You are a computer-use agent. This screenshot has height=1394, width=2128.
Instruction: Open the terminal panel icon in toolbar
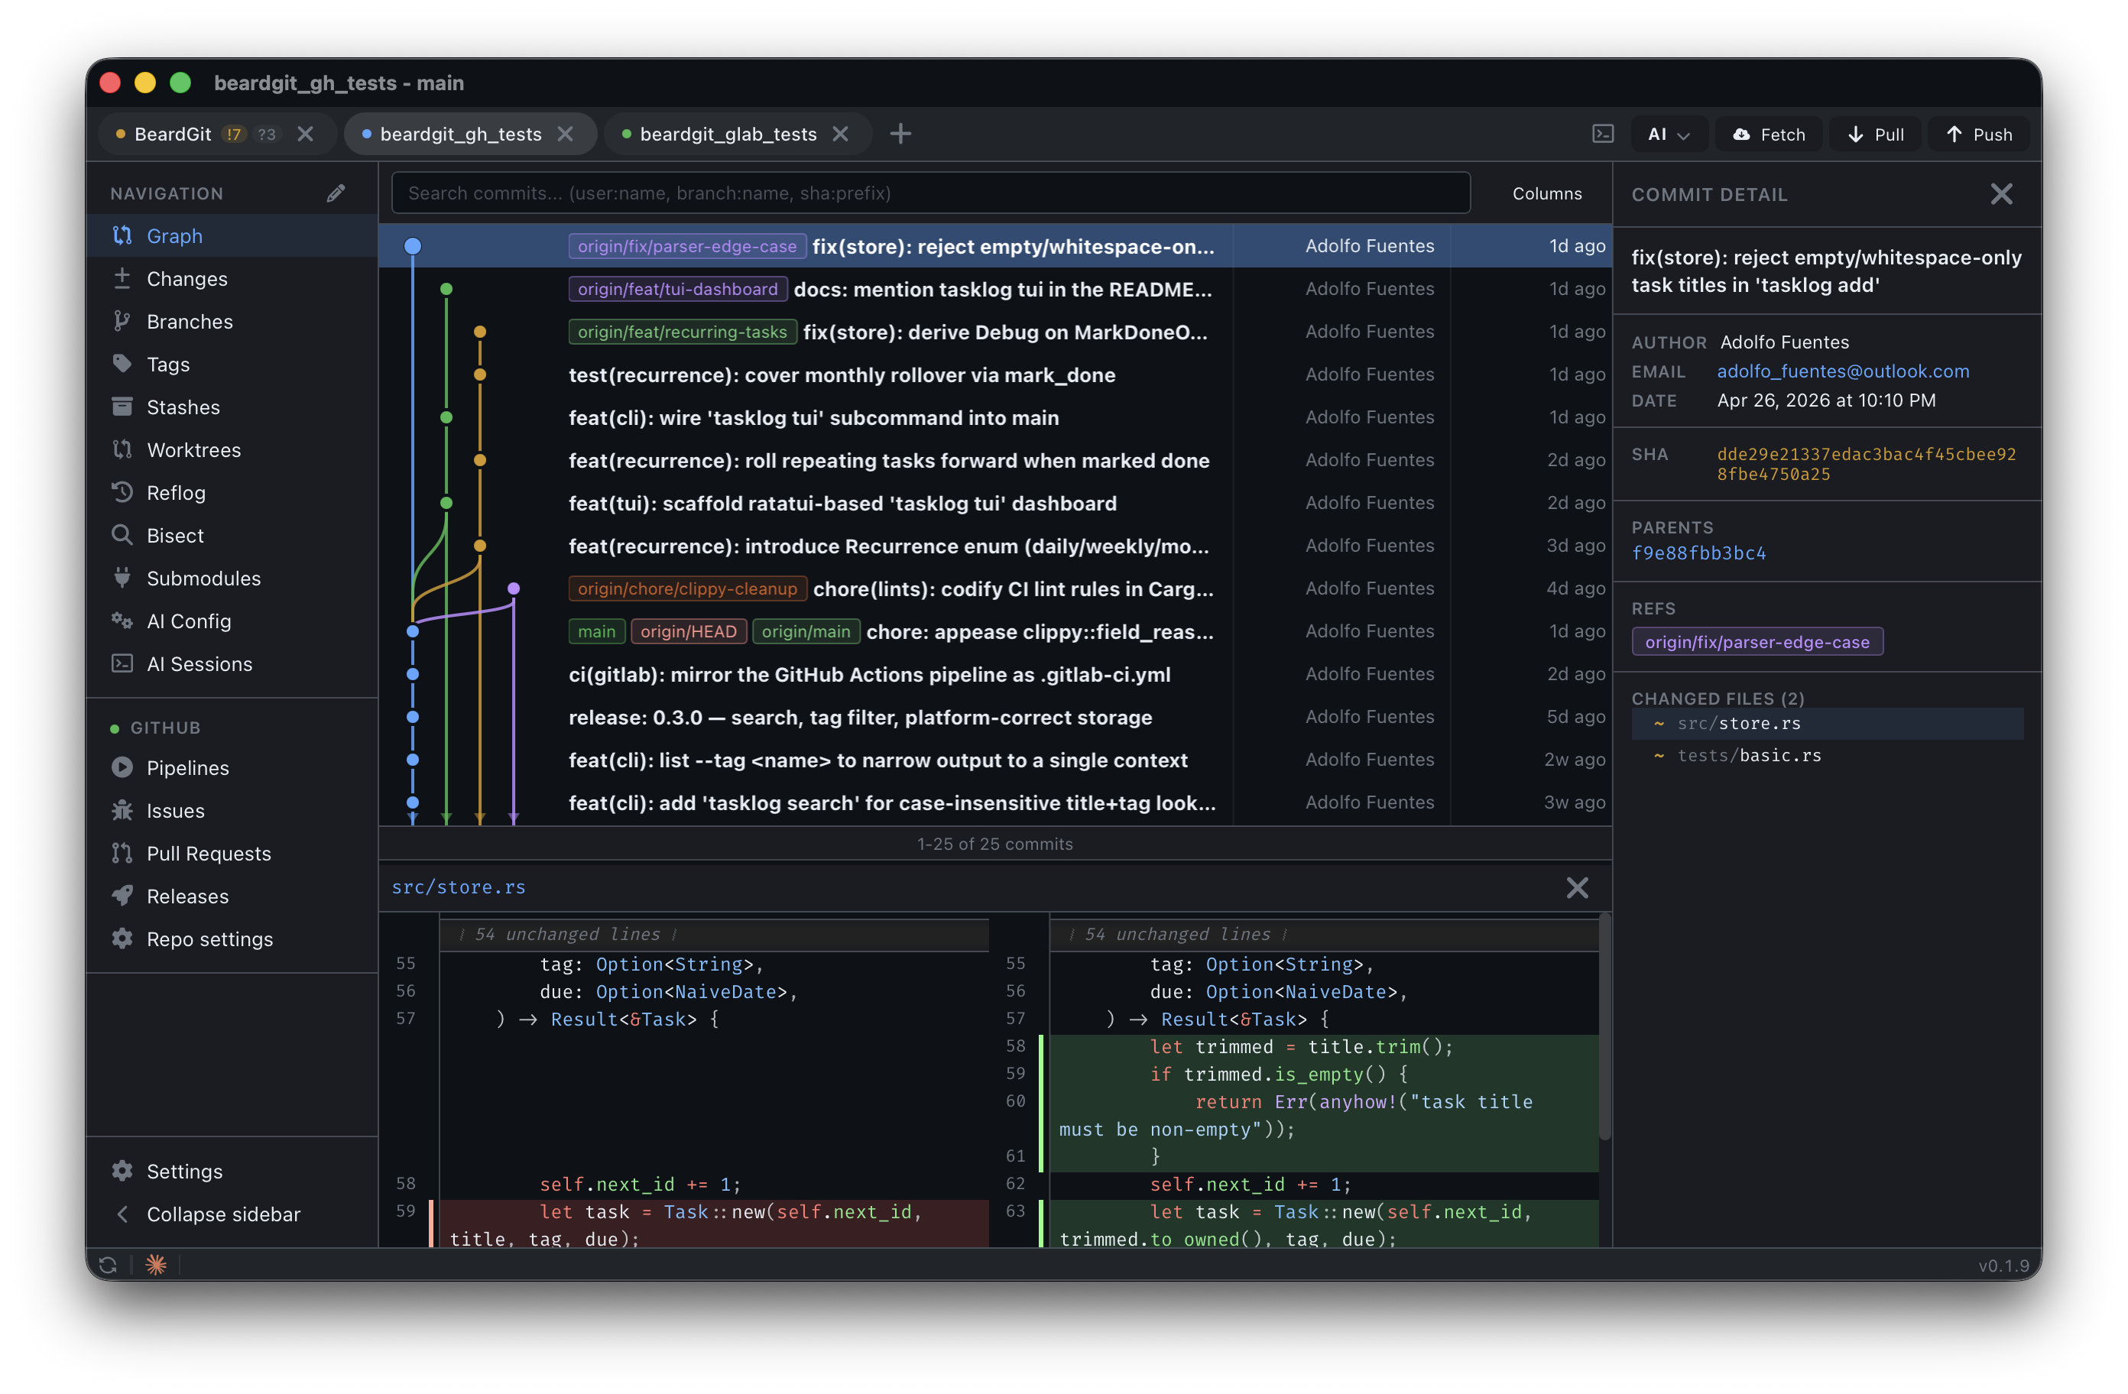click(1603, 134)
